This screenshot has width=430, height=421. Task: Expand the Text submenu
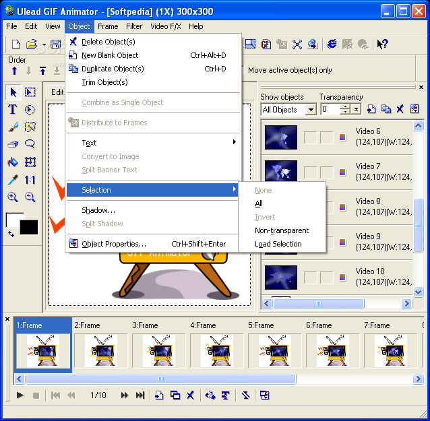coord(154,143)
